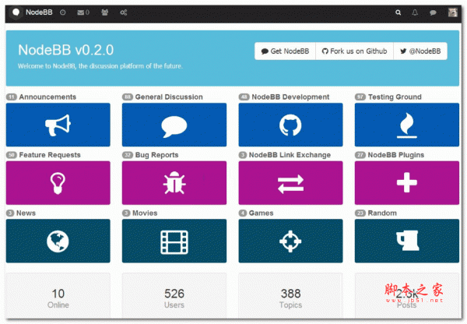Open NodeBB Plugins plus tile
The image size is (467, 324).
407,183
